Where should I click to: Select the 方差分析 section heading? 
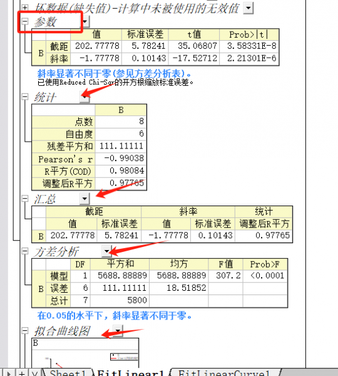[56, 252]
